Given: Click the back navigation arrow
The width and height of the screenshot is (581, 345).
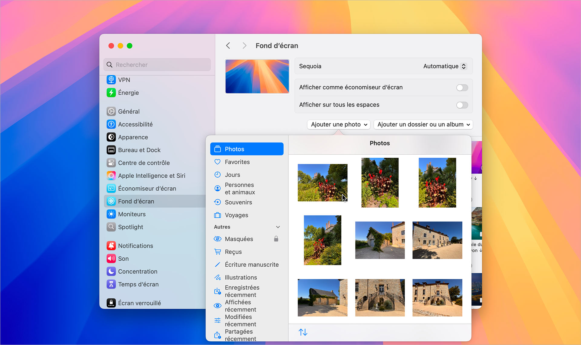Looking at the screenshot, I should pos(228,45).
